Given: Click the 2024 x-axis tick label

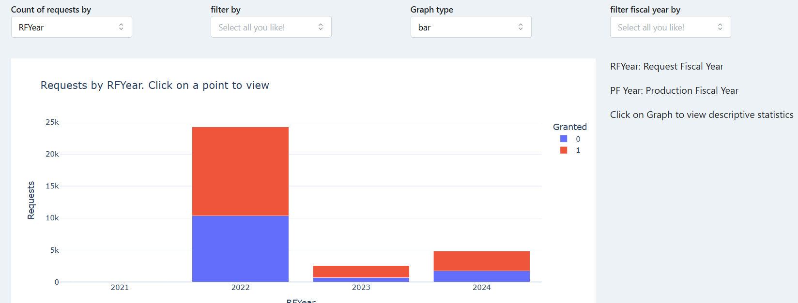Looking at the screenshot, I should tap(481, 288).
